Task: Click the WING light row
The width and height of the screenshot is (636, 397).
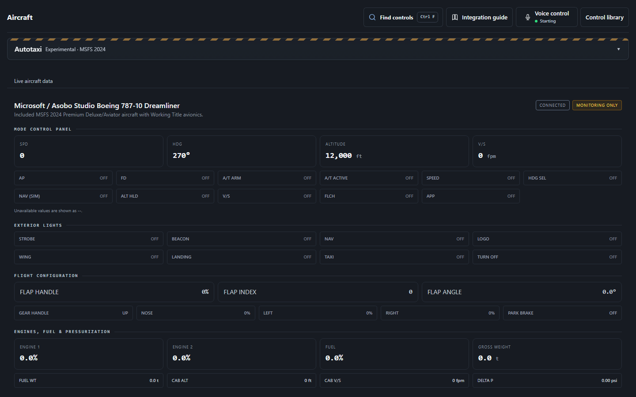Action: click(88, 257)
